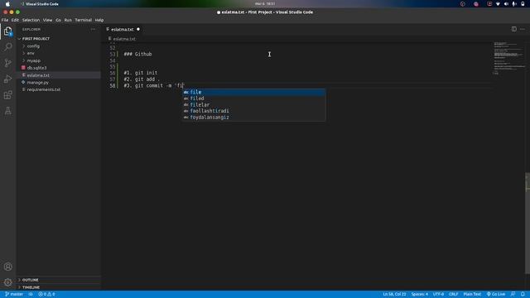Open requirements.txt in the explorer
The height and width of the screenshot is (298, 530).
click(x=44, y=90)
